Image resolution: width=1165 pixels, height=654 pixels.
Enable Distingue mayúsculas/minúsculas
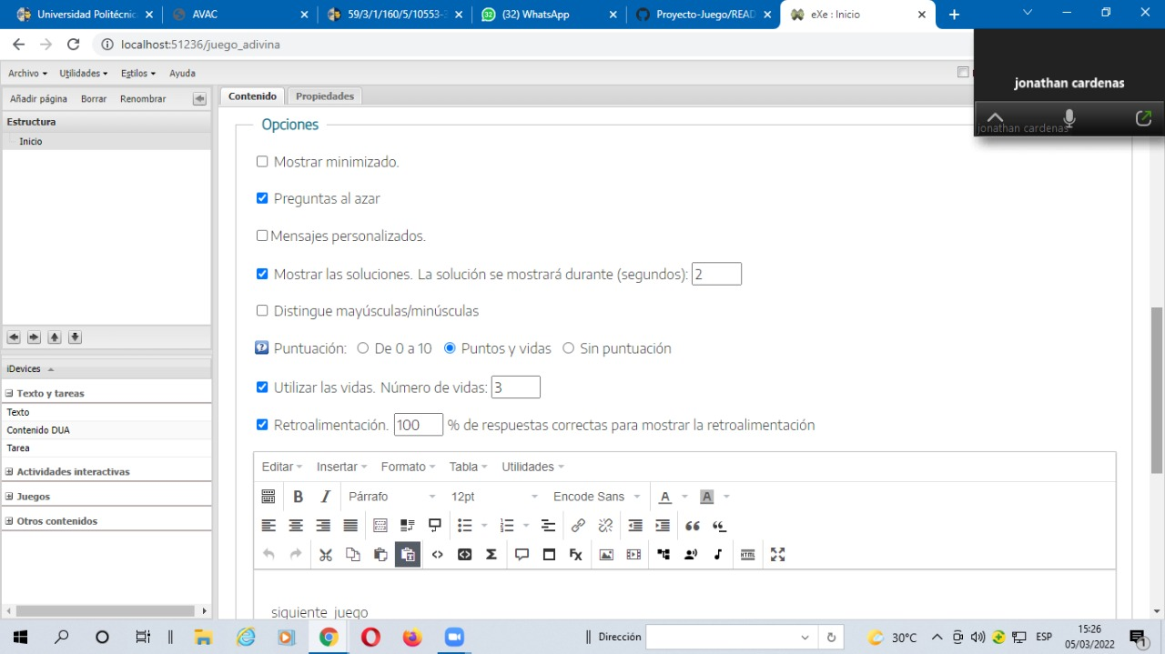[262, 311]
